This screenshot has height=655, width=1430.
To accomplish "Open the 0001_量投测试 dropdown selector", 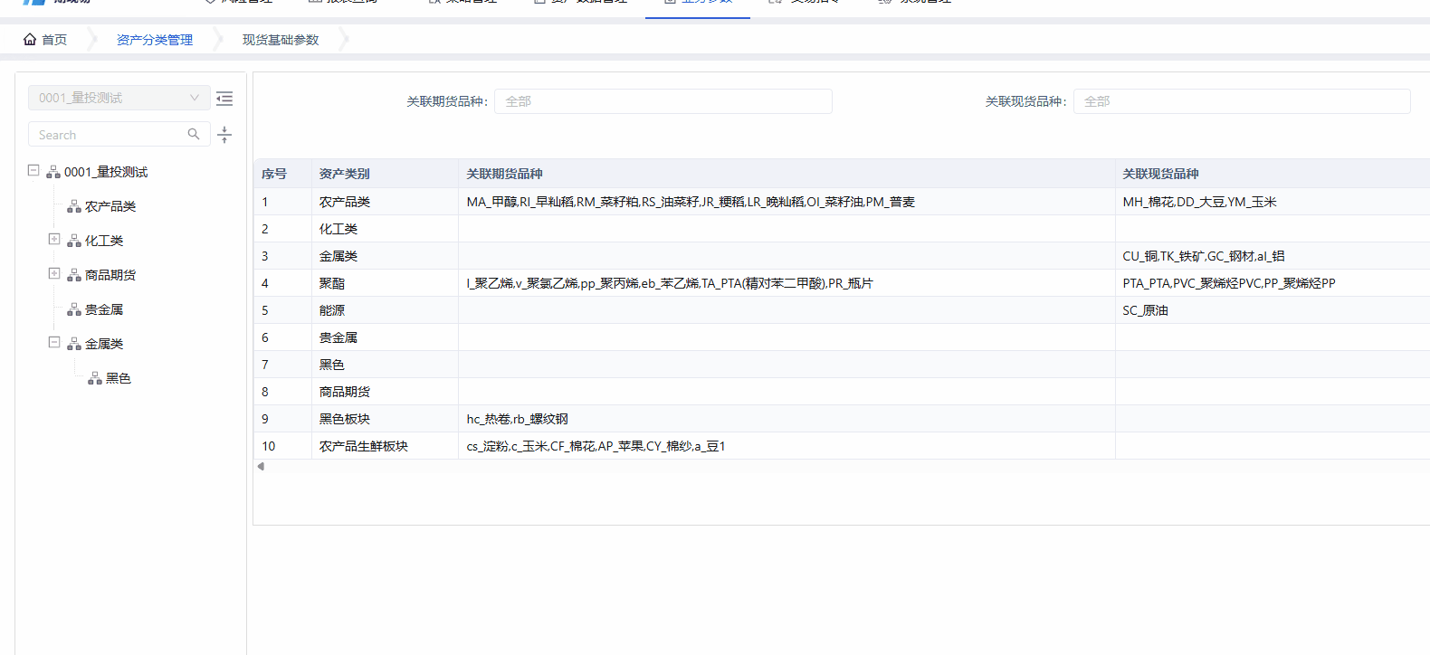I will 119,98.
